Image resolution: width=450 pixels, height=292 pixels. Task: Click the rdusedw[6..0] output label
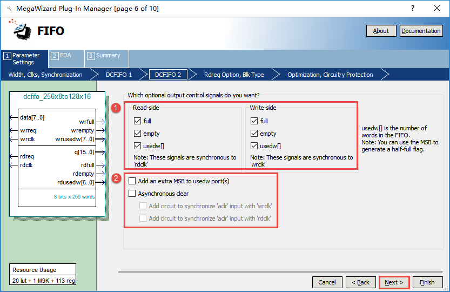coord(76,182)
